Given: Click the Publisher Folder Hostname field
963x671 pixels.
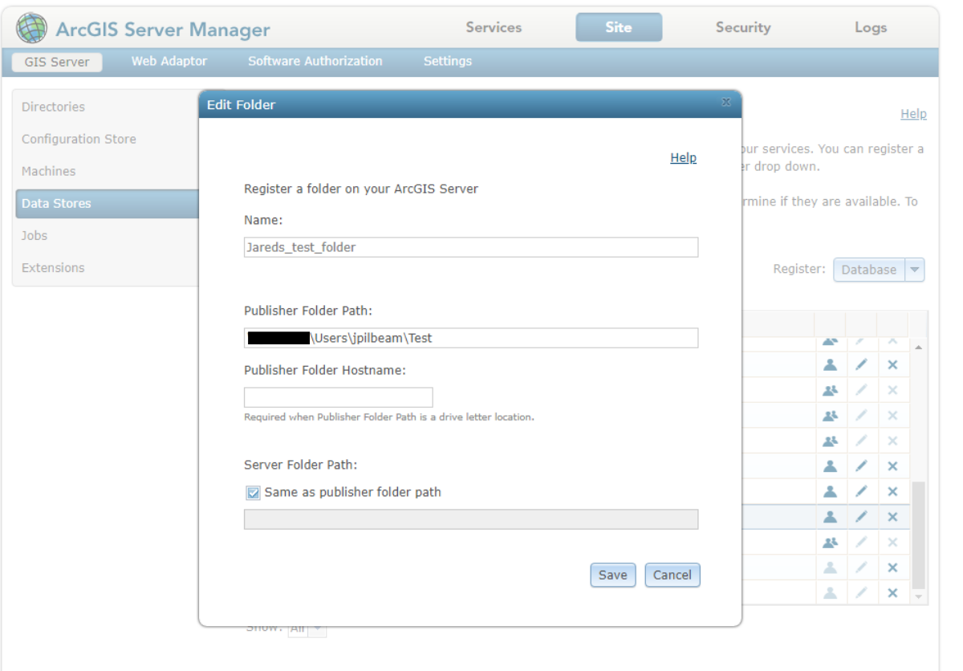Looking at the screenshot, I should 339,397.
